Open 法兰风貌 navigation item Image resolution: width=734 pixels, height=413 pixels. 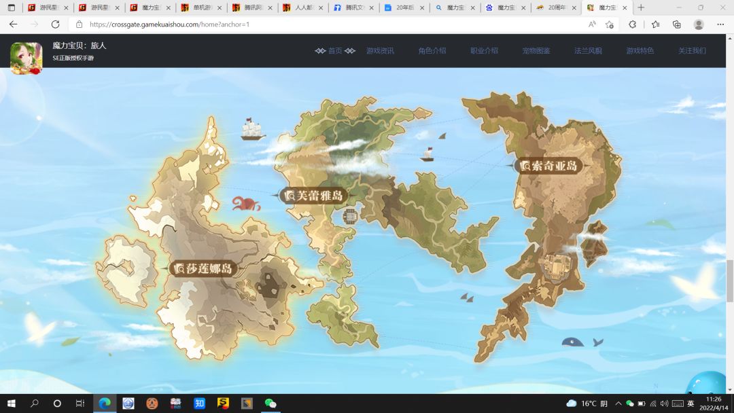coord(588,50)
